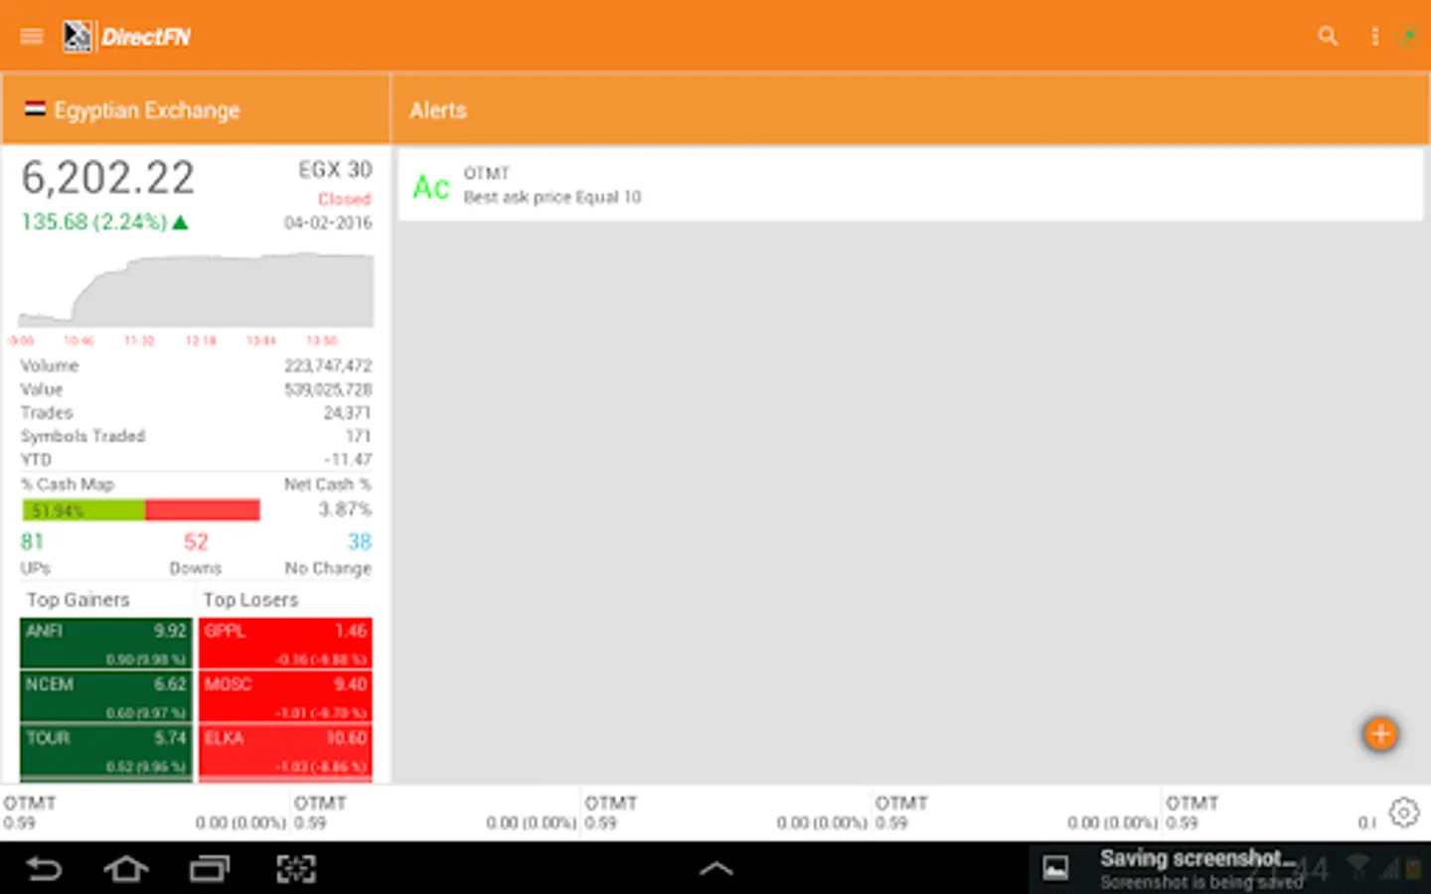Viewport: 1431px width, 894px height.
Task: Tap the date 04-02-2016
Action: click(x=328, y=223)
